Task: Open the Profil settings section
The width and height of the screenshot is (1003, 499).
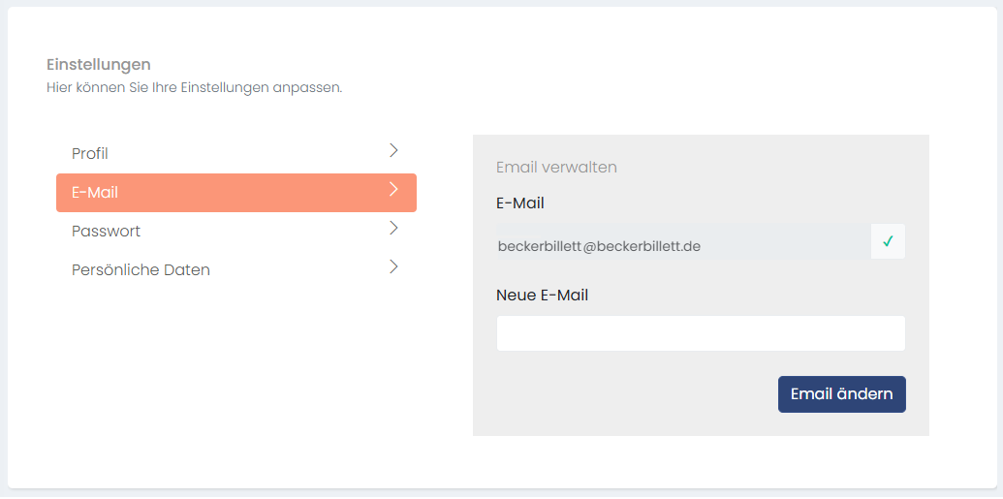Action: pyautogui.click(x=90, y=154)
